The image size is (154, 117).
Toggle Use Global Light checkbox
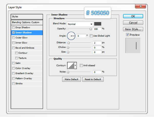point(91,36)
